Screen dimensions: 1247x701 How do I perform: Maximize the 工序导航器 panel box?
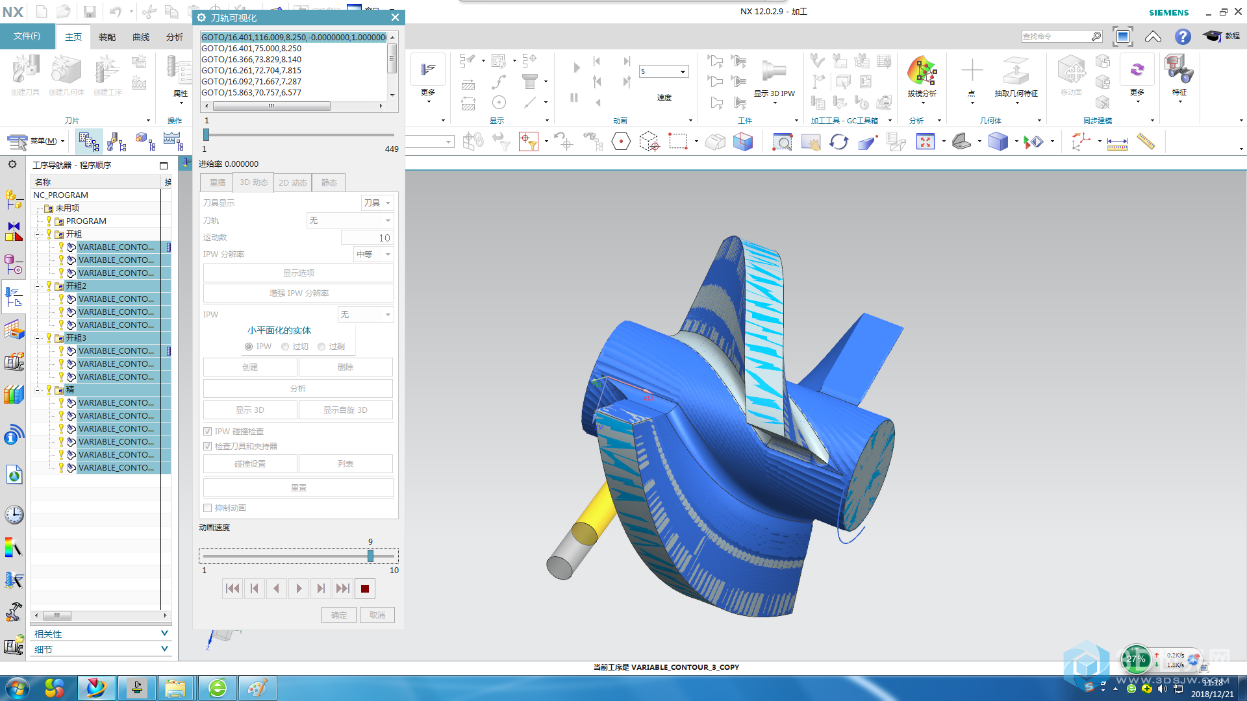(x=164, y=166)
